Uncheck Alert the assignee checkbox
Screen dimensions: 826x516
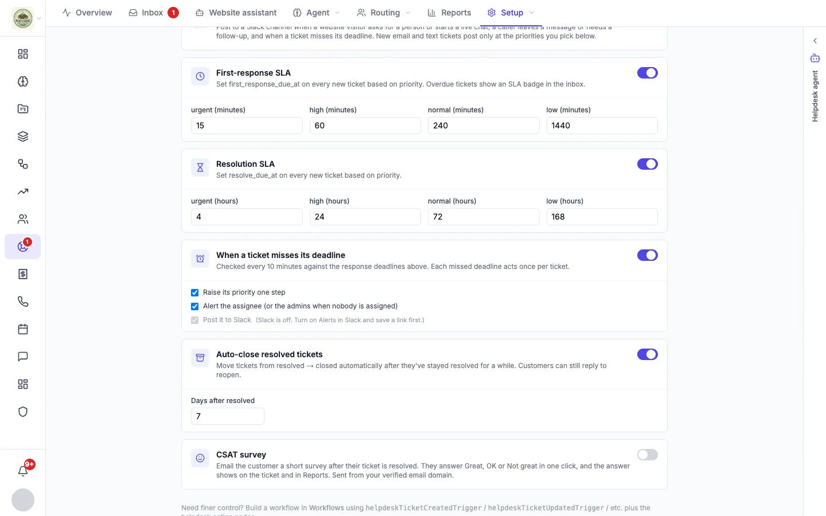(195, 306)
